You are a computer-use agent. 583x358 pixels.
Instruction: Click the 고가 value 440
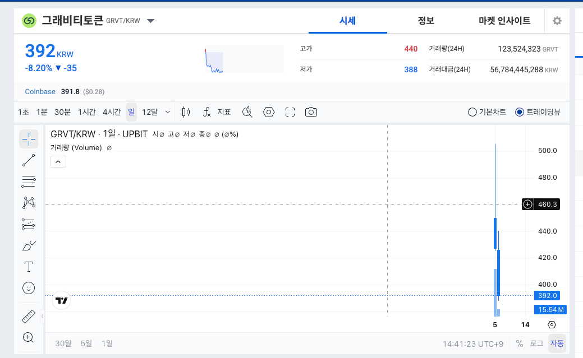pos(411,49)
